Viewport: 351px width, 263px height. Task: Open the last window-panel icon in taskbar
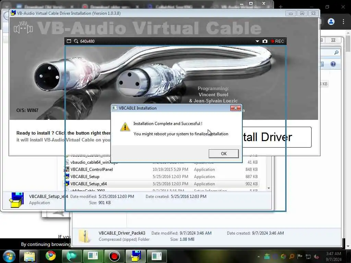[157, 256]
